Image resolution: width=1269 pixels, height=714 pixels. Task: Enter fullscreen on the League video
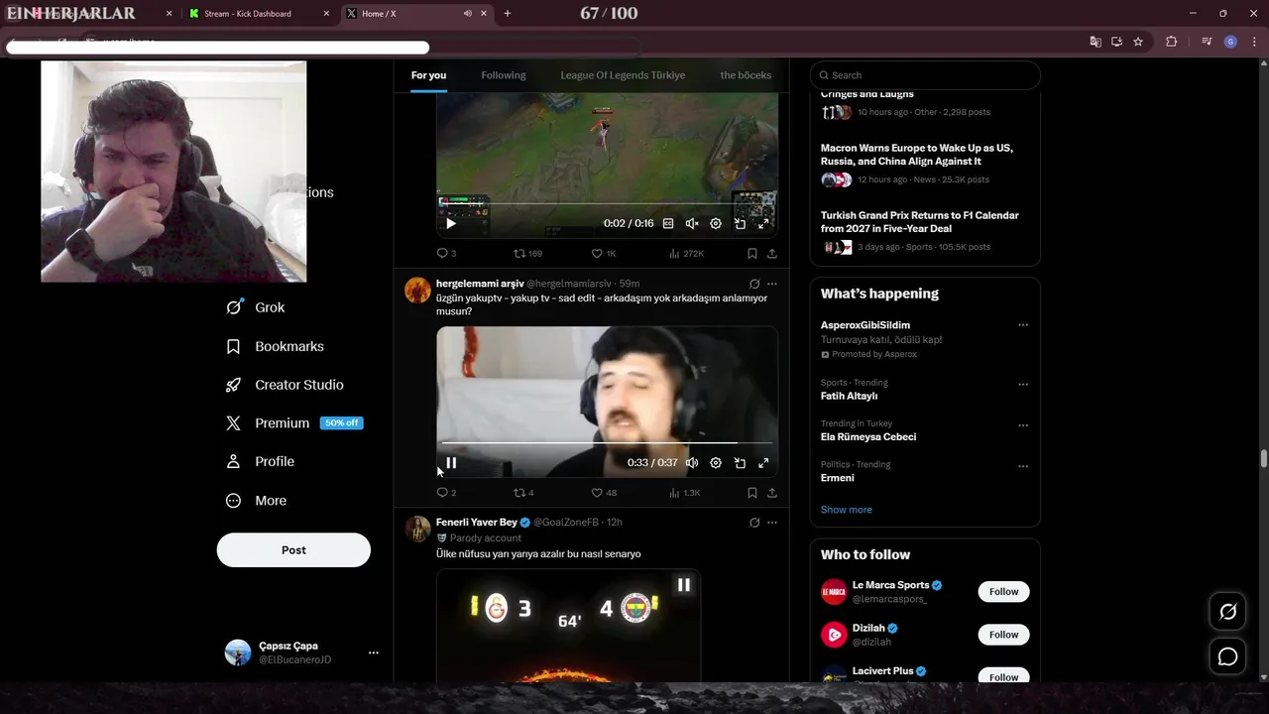[x=763, y=224]
